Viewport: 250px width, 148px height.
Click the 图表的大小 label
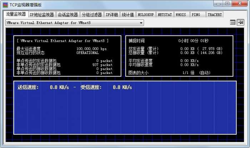click(x=139, y=73)
